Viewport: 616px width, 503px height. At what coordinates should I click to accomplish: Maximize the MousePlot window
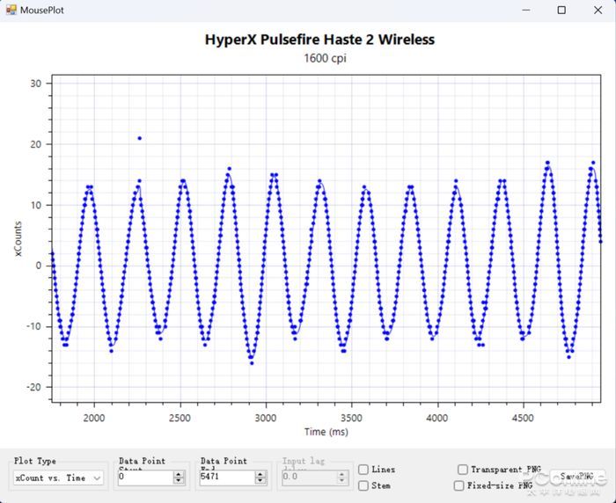(561, 11)
